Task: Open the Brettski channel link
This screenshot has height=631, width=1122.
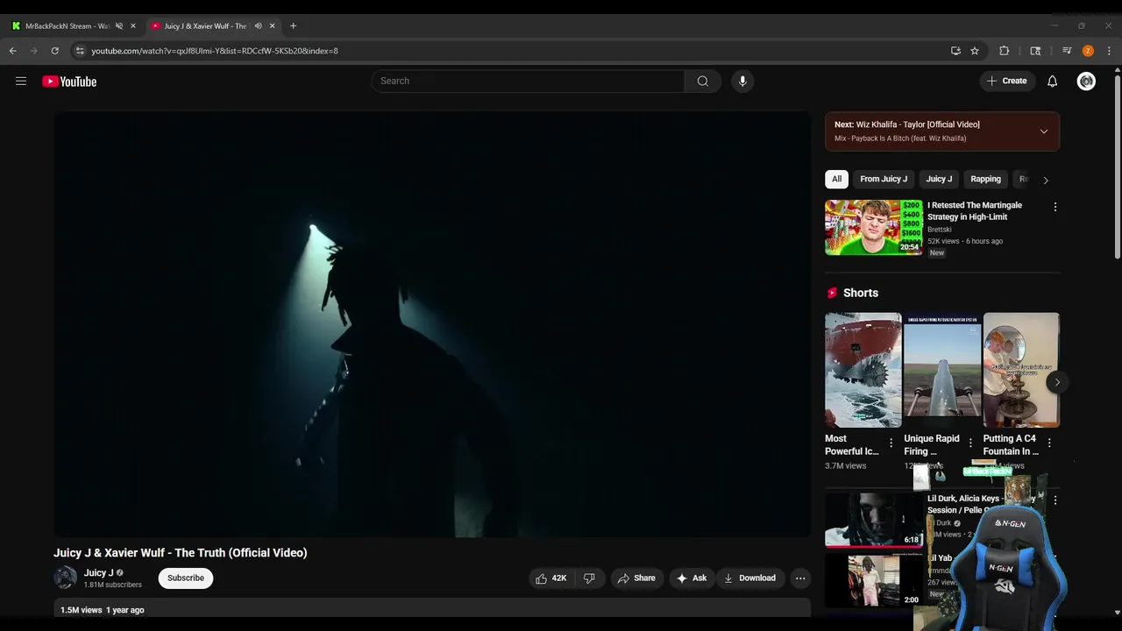Action: tap(939, 230)
